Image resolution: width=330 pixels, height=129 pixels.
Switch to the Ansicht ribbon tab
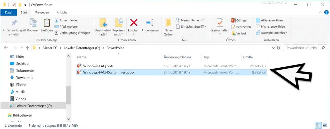click(62, 12)
